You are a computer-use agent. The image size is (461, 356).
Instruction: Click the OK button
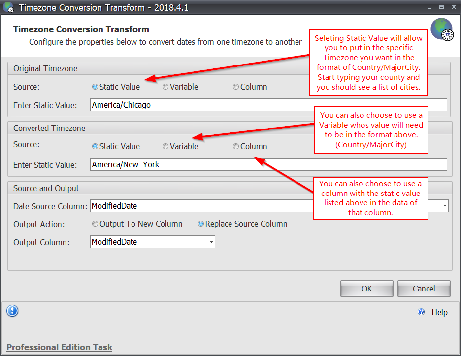366,288
